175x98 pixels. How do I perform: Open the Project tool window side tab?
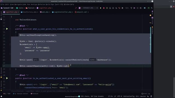1,16
